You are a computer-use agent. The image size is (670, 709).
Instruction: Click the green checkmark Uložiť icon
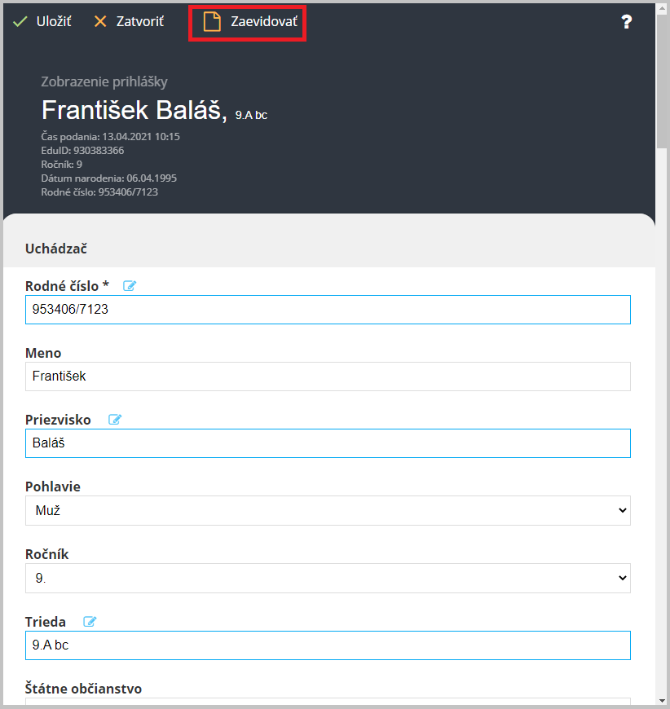point(20,21)
